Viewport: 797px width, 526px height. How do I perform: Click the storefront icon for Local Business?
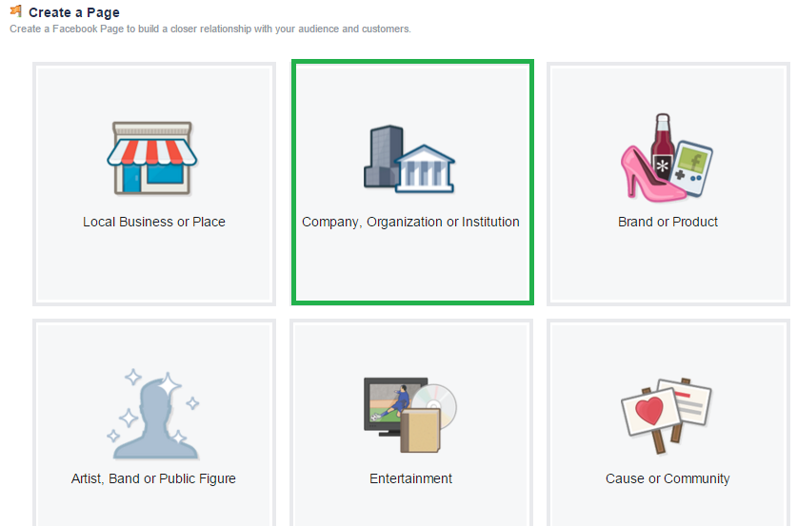152,159
